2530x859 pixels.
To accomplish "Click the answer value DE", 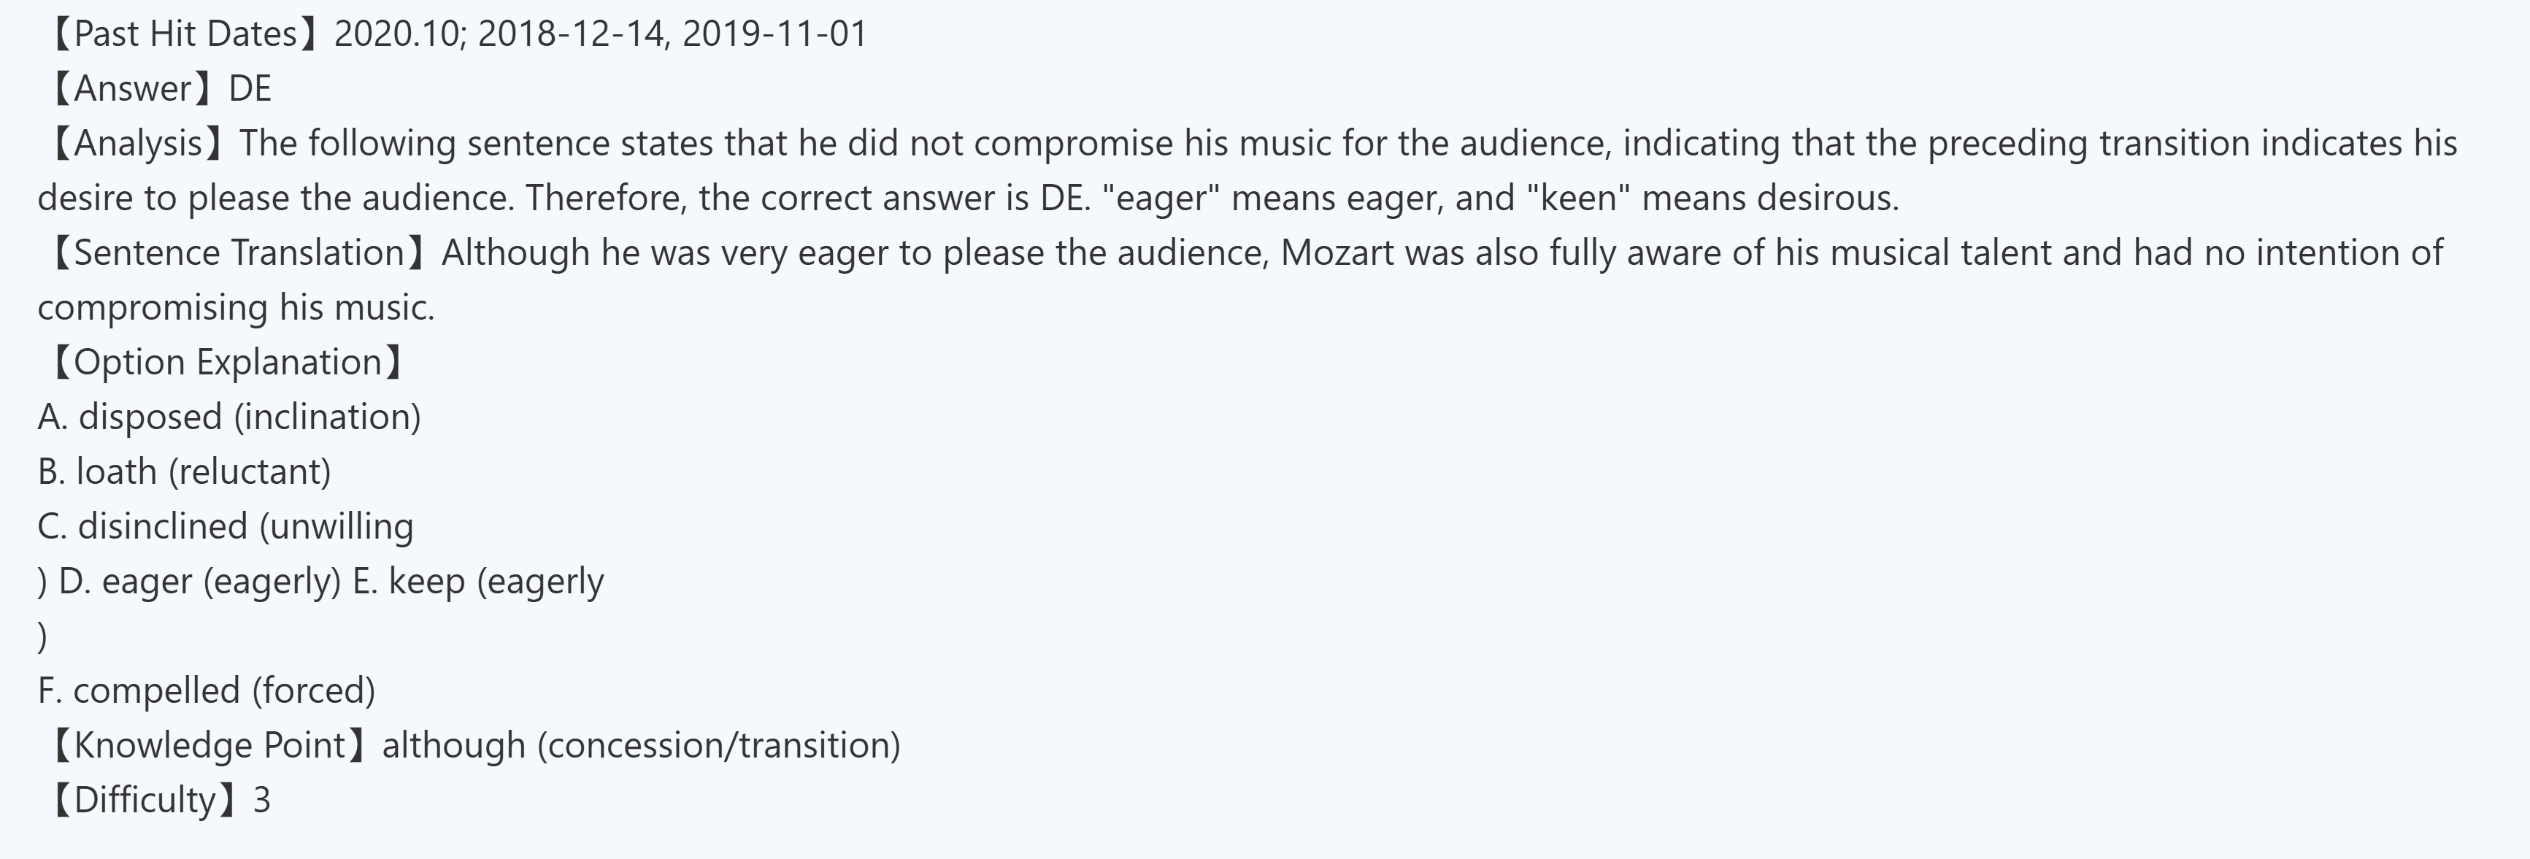I will 250,89.
